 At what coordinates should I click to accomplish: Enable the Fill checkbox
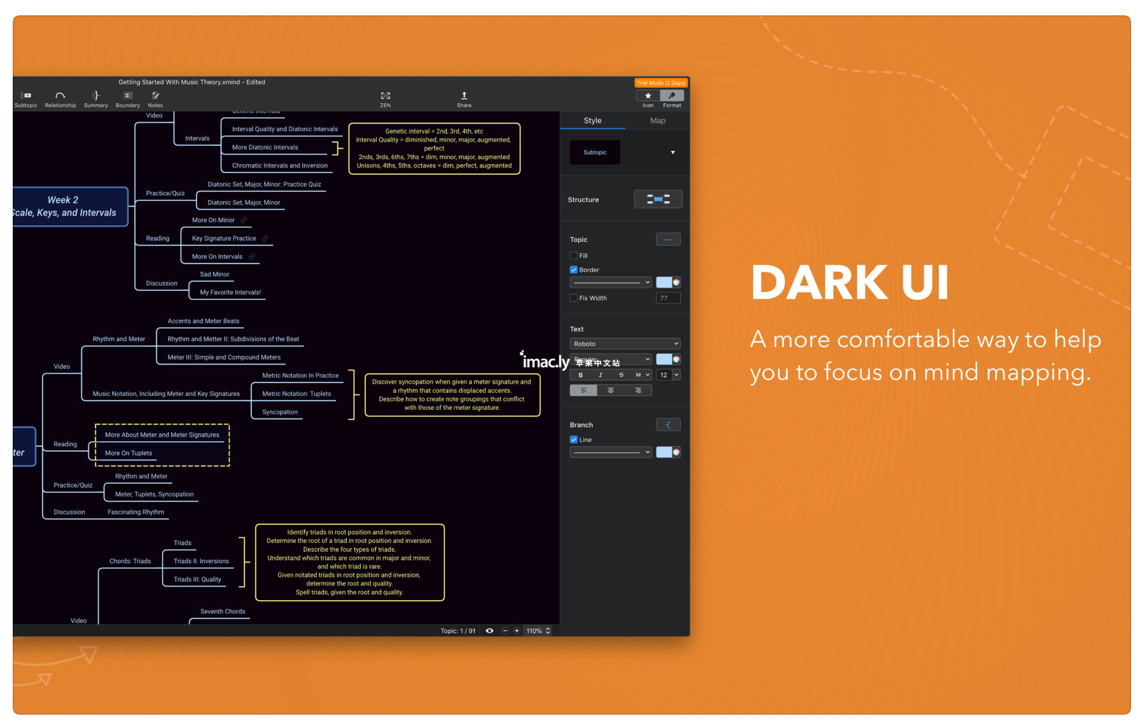click(574, 256)
